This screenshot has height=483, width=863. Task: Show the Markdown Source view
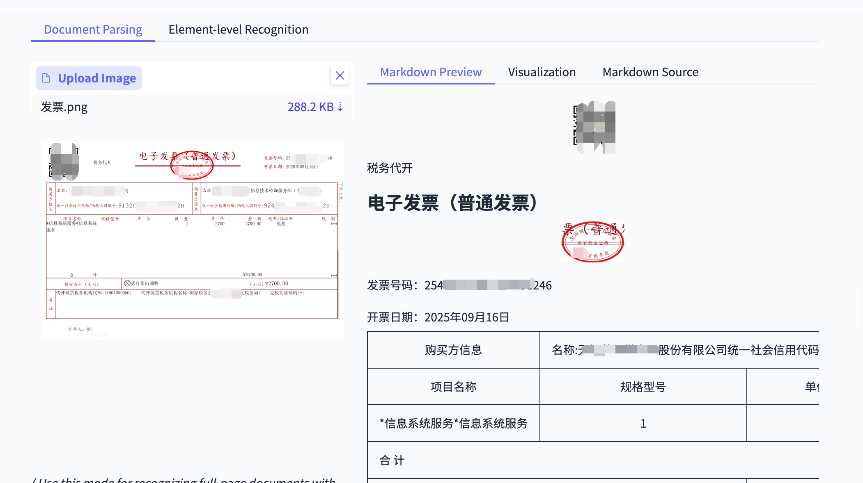pos(650,72)
